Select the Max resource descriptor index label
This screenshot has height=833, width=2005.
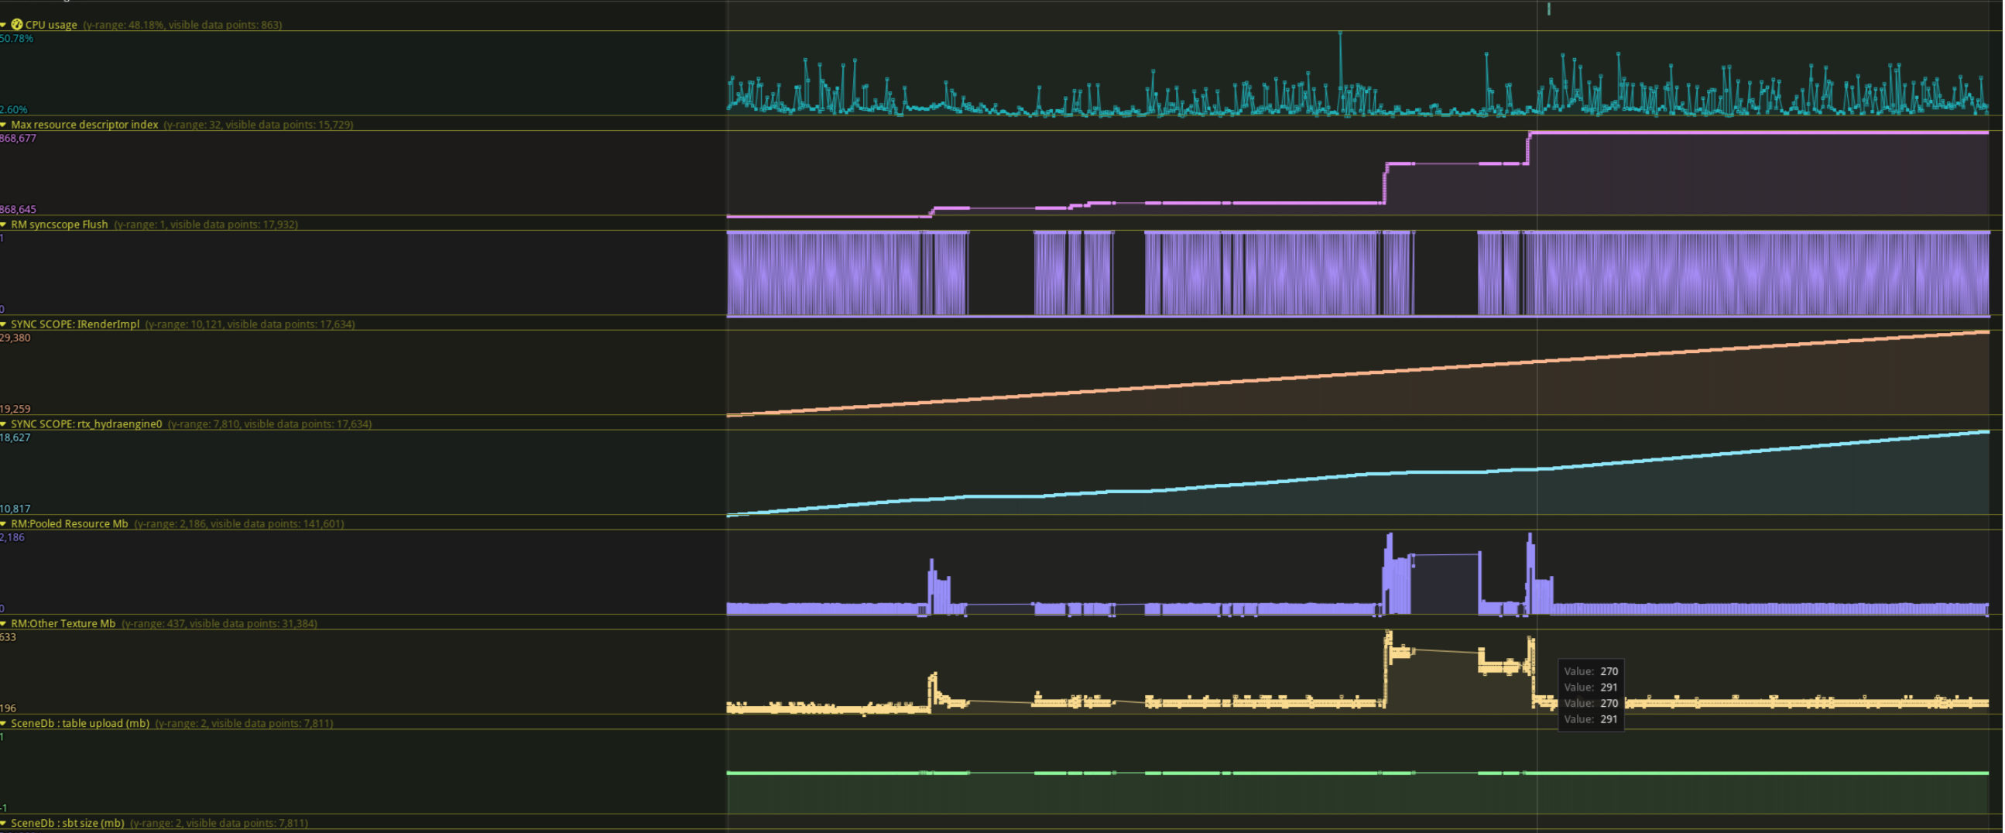[x=84, y=125]
